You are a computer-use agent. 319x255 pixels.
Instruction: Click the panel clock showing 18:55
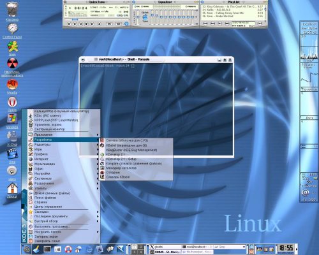(x=286, y=249)
